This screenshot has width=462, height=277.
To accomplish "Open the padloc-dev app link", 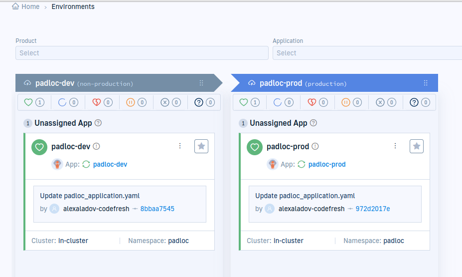I will [110, 164].
